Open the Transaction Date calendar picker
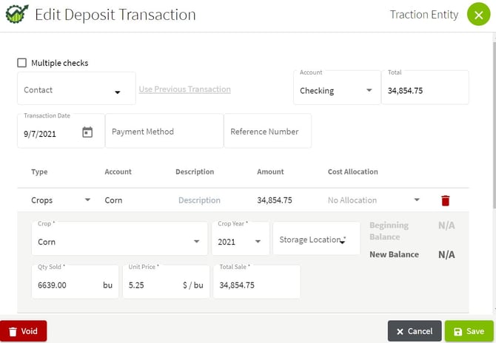Screen dimensions: 496x343 tap(87, 133)
